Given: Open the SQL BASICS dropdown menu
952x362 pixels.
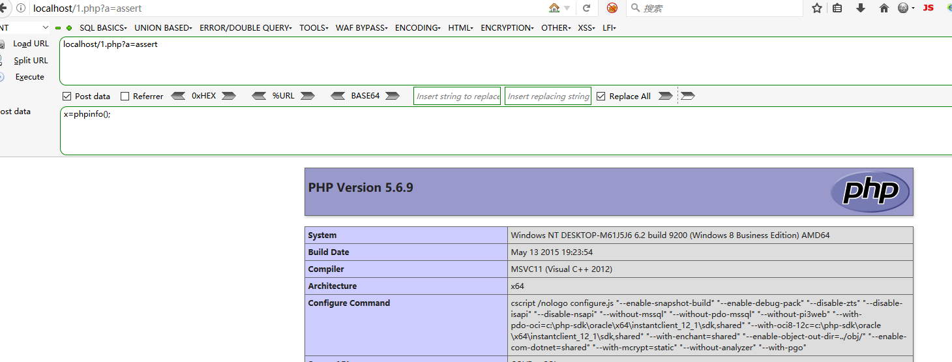Looking at the screenshot, I should 103,28.
